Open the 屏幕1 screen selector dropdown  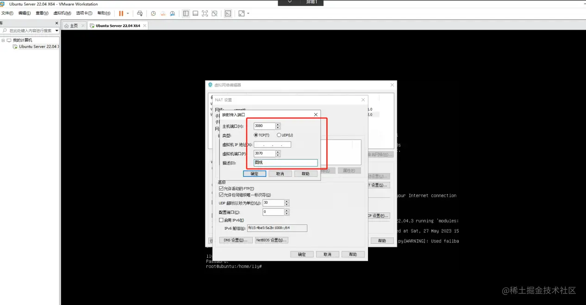click(290, 2)
